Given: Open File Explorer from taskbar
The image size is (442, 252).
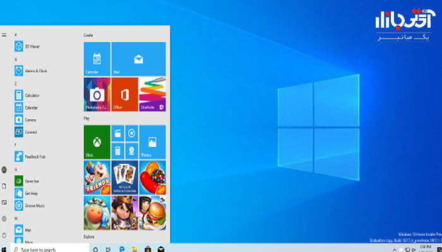Looking at the screenshot, I should pos(134,249).
